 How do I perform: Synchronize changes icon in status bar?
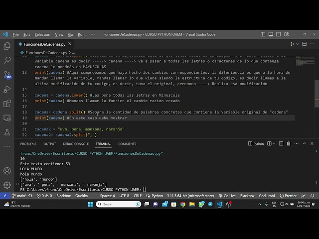[x=30, y=196]
